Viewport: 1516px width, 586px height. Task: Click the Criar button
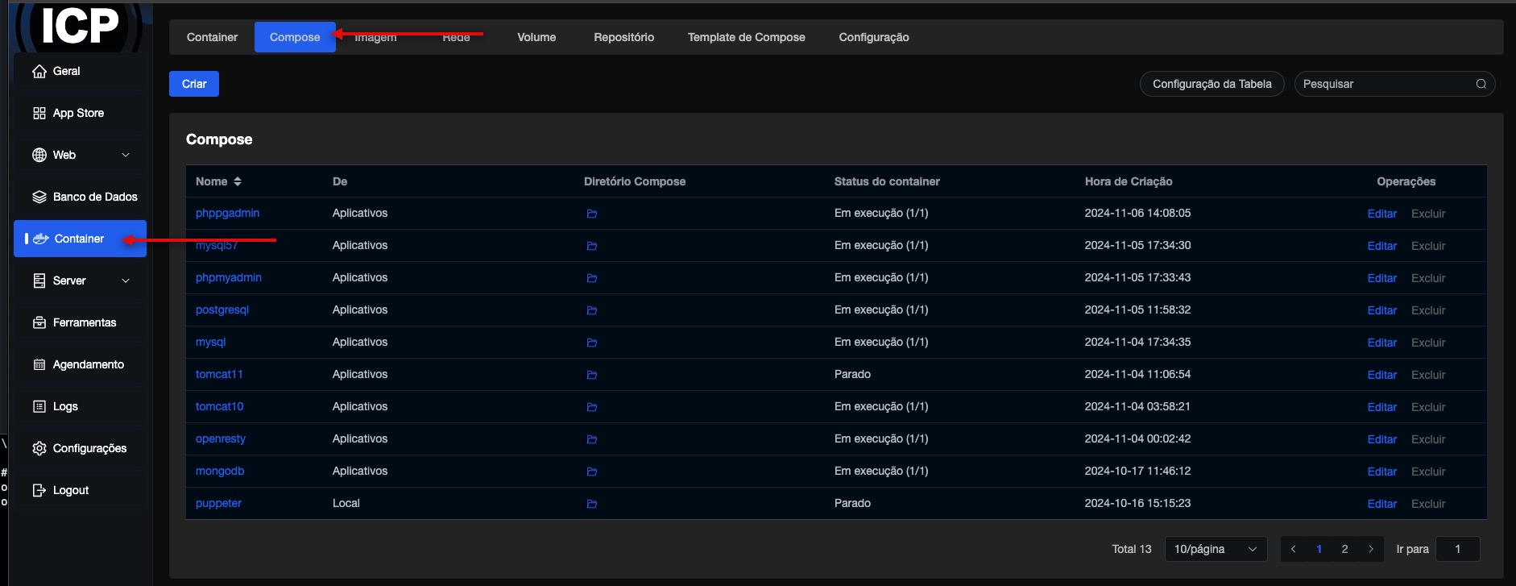(194, 84)
